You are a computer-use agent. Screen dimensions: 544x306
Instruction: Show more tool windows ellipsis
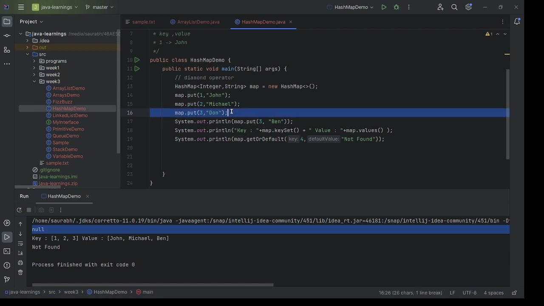click(7, 64)
